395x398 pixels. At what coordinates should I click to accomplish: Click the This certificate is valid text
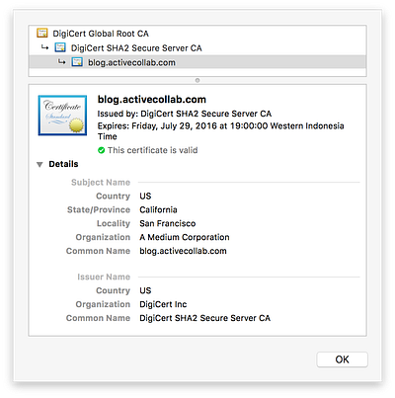(152, 150)
